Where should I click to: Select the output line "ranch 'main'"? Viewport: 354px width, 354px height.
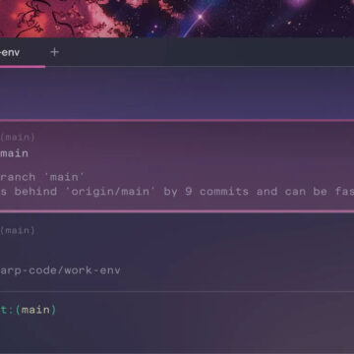tap(42, 177)
